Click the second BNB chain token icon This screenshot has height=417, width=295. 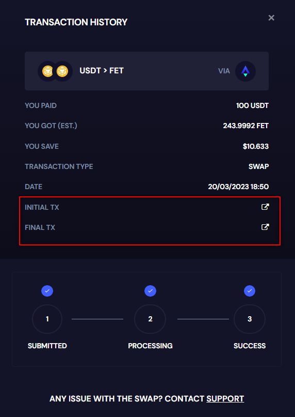pyautogui.click(x=62, y=71)
